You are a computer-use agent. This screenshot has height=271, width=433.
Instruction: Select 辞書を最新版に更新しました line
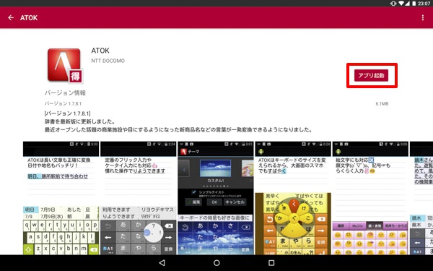tap(80, 121)
